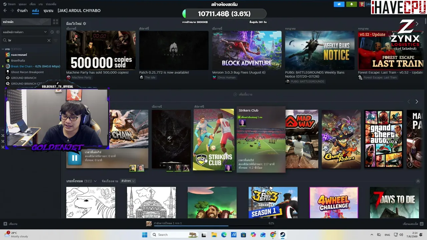The width and height of the screenshot is (427, 240).
Task: Show the next recent games with the right arrow
Action: 417,101
